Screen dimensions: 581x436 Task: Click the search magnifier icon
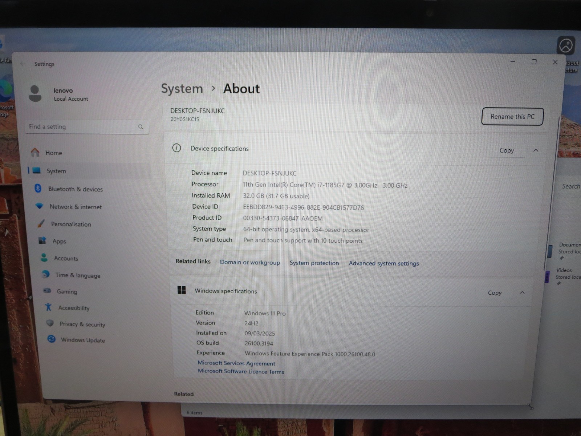(141, 127)
